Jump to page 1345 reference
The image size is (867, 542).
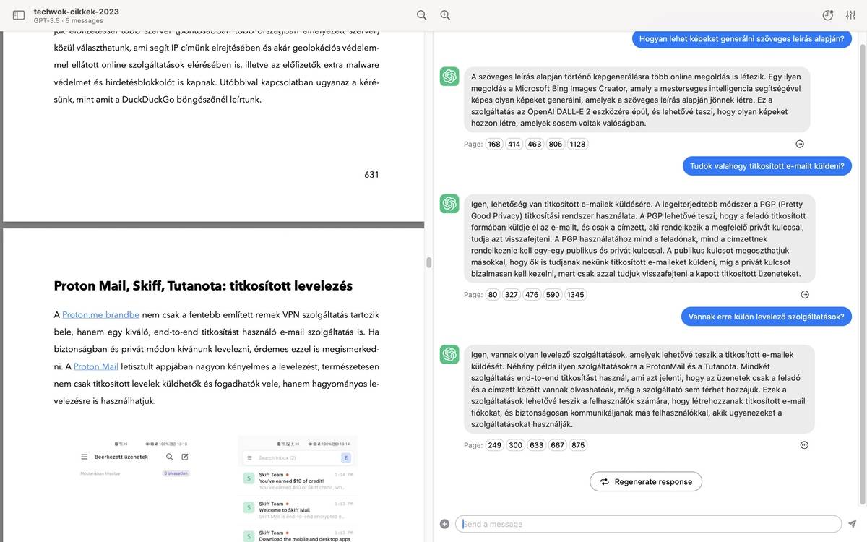click(x=576, y=294)
